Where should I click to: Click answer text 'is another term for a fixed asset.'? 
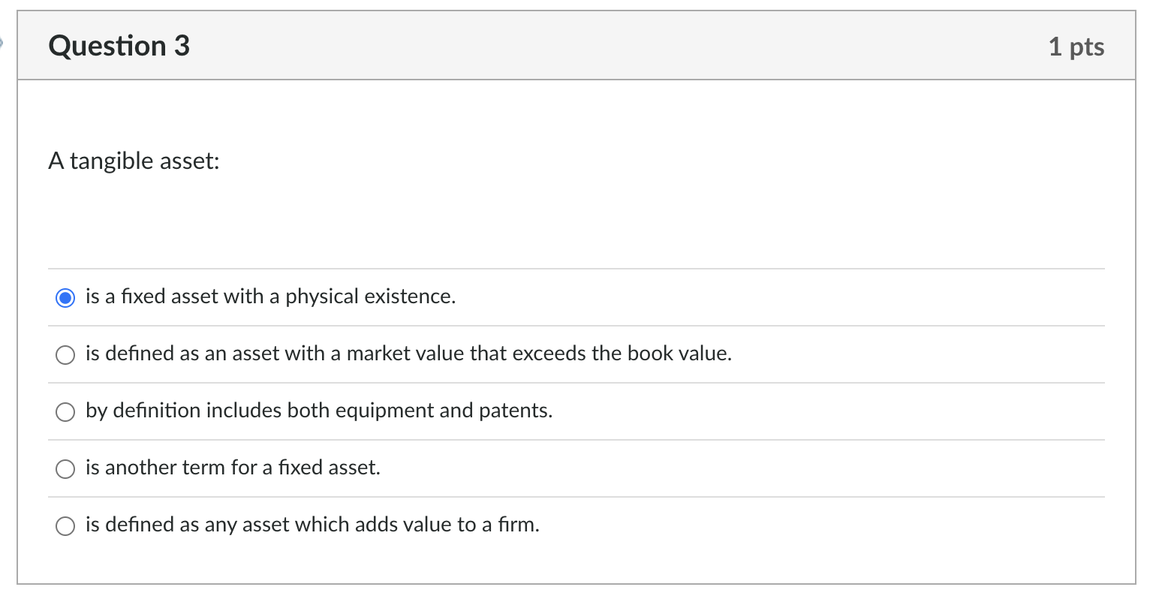pos(233,468)
